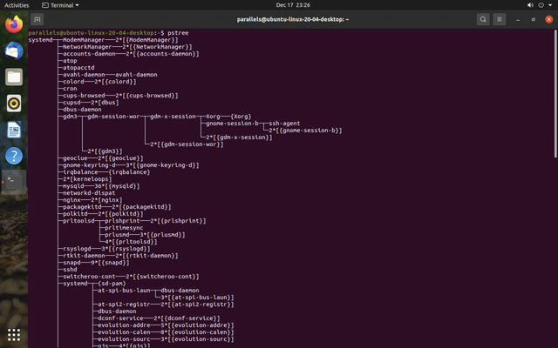The image size is (558, 348).
Task: Click the 'rsyslogd' process entry
Action: click(x=77, y=249)
